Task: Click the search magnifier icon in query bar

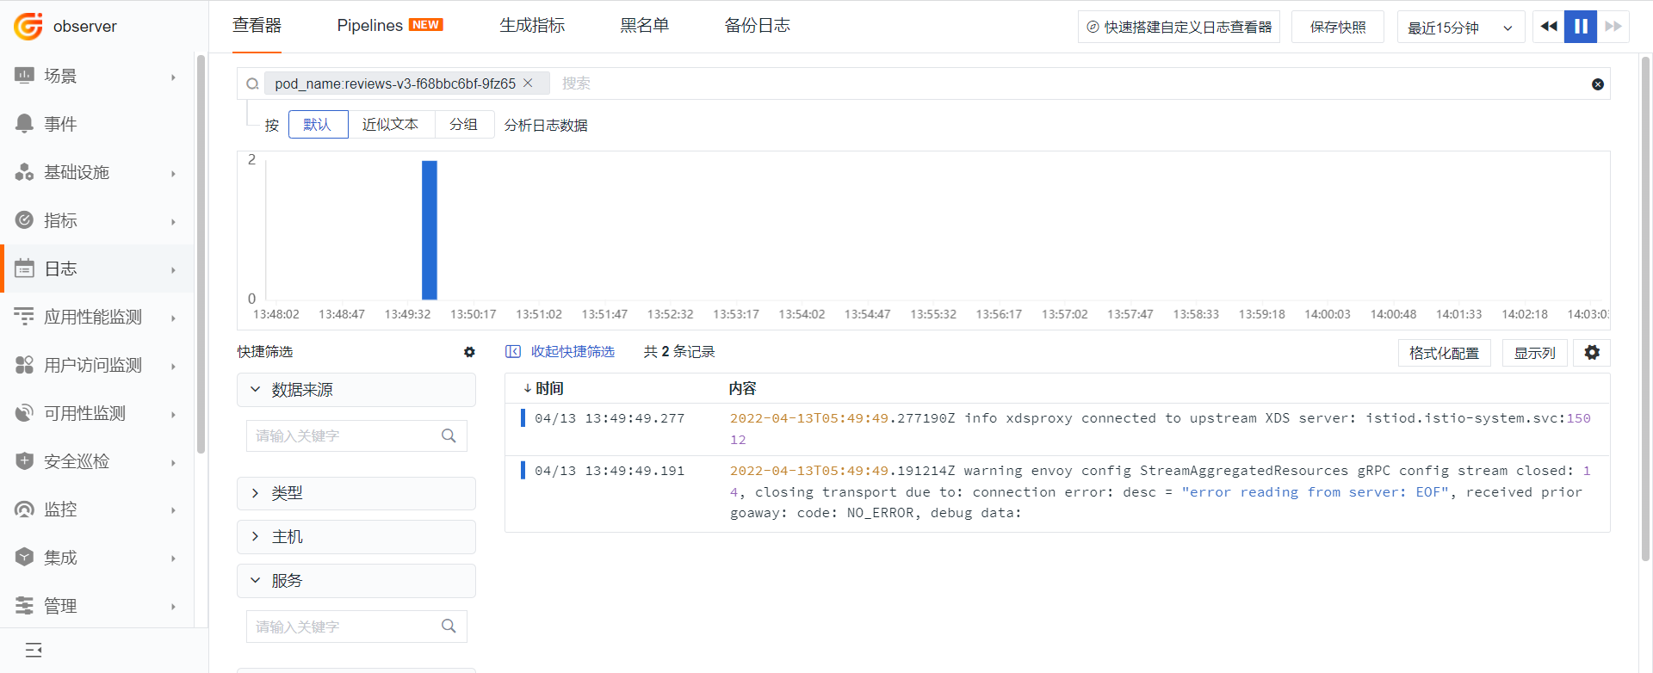Action: coord(252,83)
